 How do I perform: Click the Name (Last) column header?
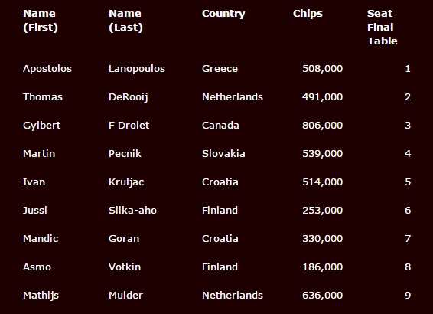point(125,21)
